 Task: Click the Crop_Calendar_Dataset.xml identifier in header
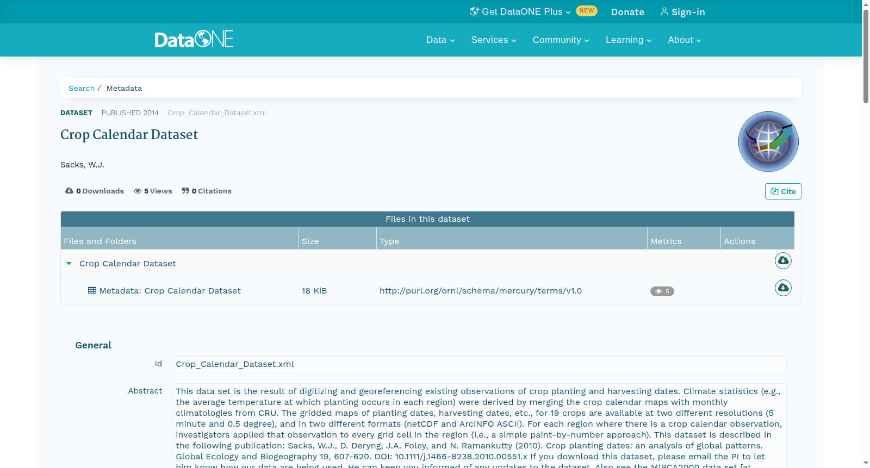click(217, 113)
